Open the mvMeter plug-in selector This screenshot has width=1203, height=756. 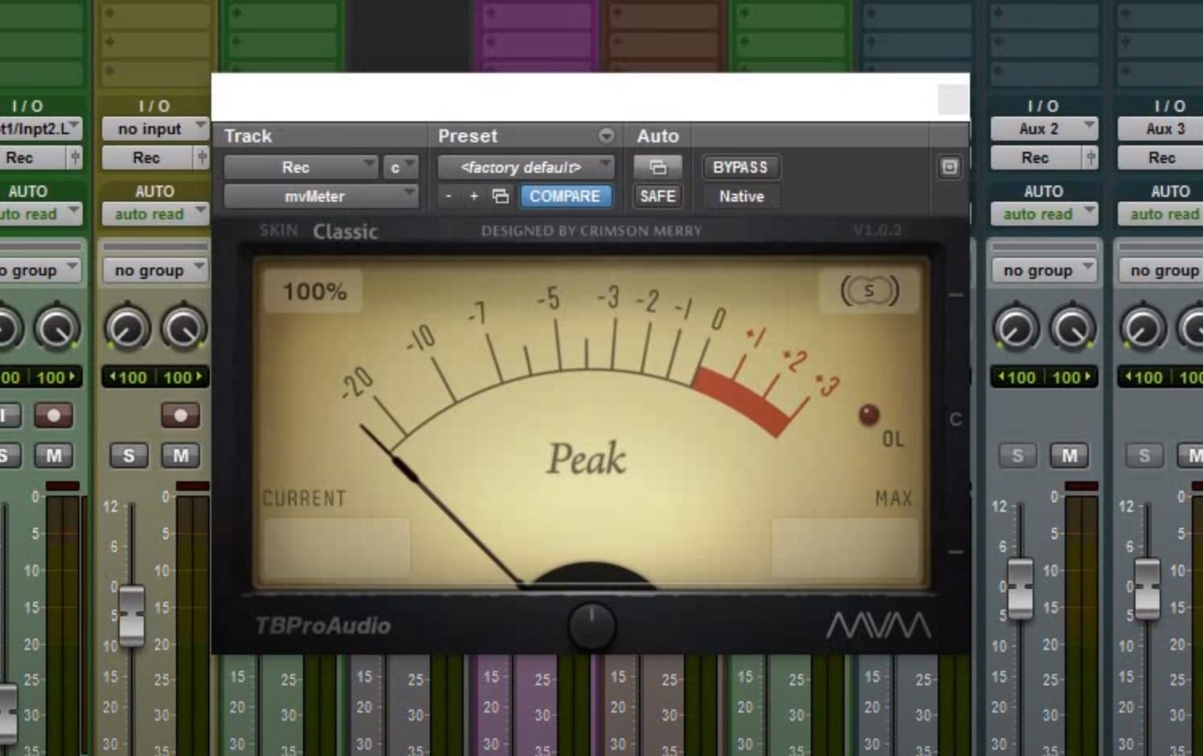point(321,196)
